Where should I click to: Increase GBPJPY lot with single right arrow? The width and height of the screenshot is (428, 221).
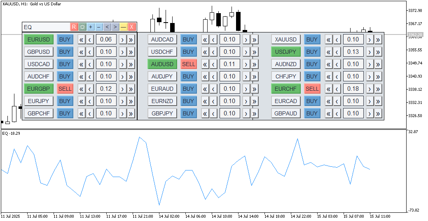[246, 113]
